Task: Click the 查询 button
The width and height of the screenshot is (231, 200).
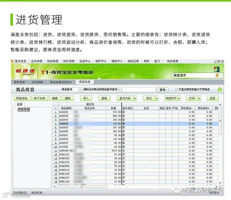Action: [162, 90]
